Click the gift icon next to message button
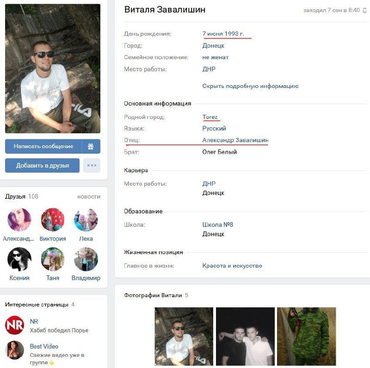Image resolution: width=370 pixels, height=368 pixels. (91, 146)
